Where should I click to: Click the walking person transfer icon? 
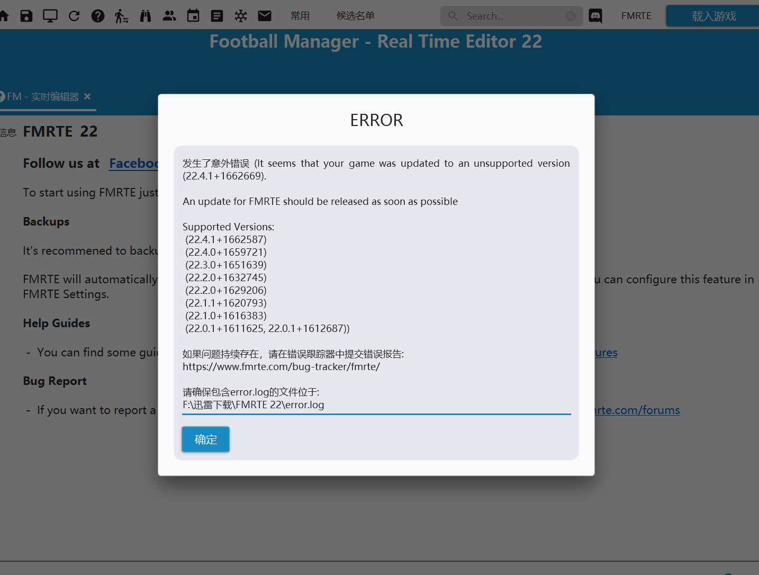(x=121, y=16)
